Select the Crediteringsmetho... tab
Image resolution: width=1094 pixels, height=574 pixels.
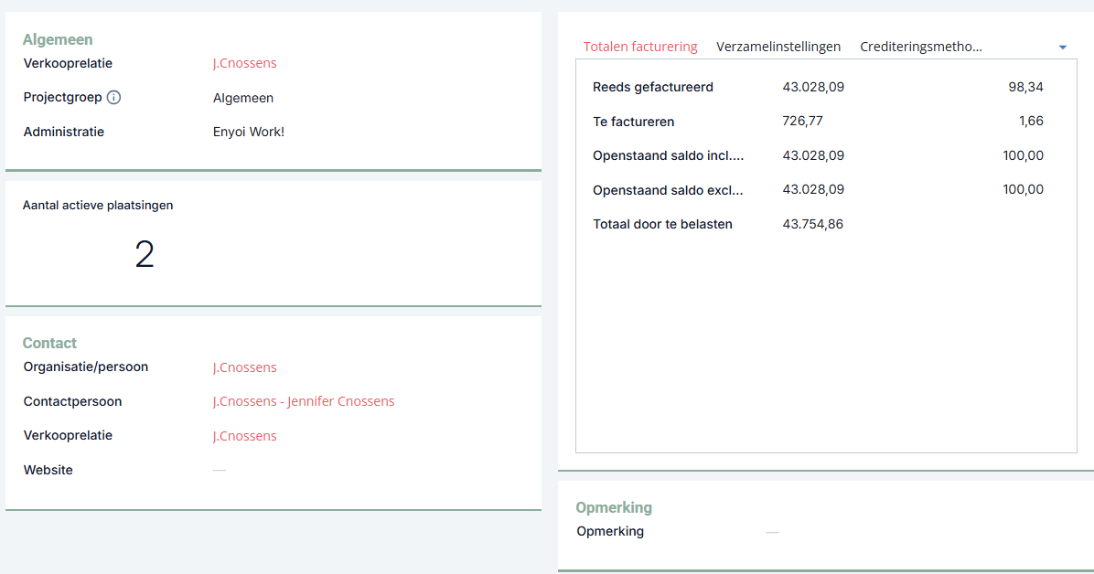pyautogui.click(x=921, y=47)
